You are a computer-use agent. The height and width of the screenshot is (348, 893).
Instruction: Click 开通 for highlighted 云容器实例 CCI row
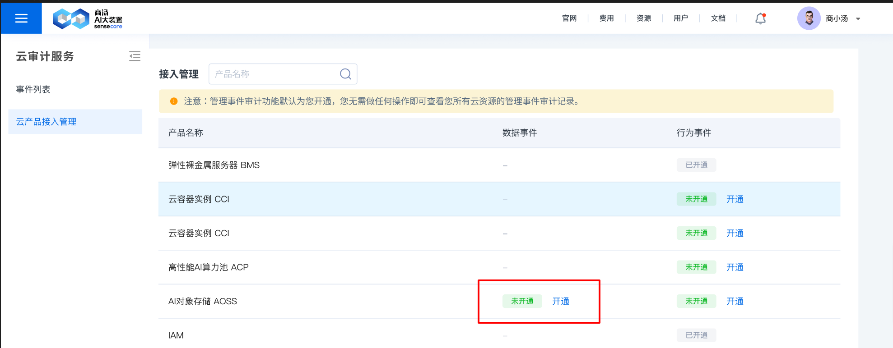click(x=735, y=199)
